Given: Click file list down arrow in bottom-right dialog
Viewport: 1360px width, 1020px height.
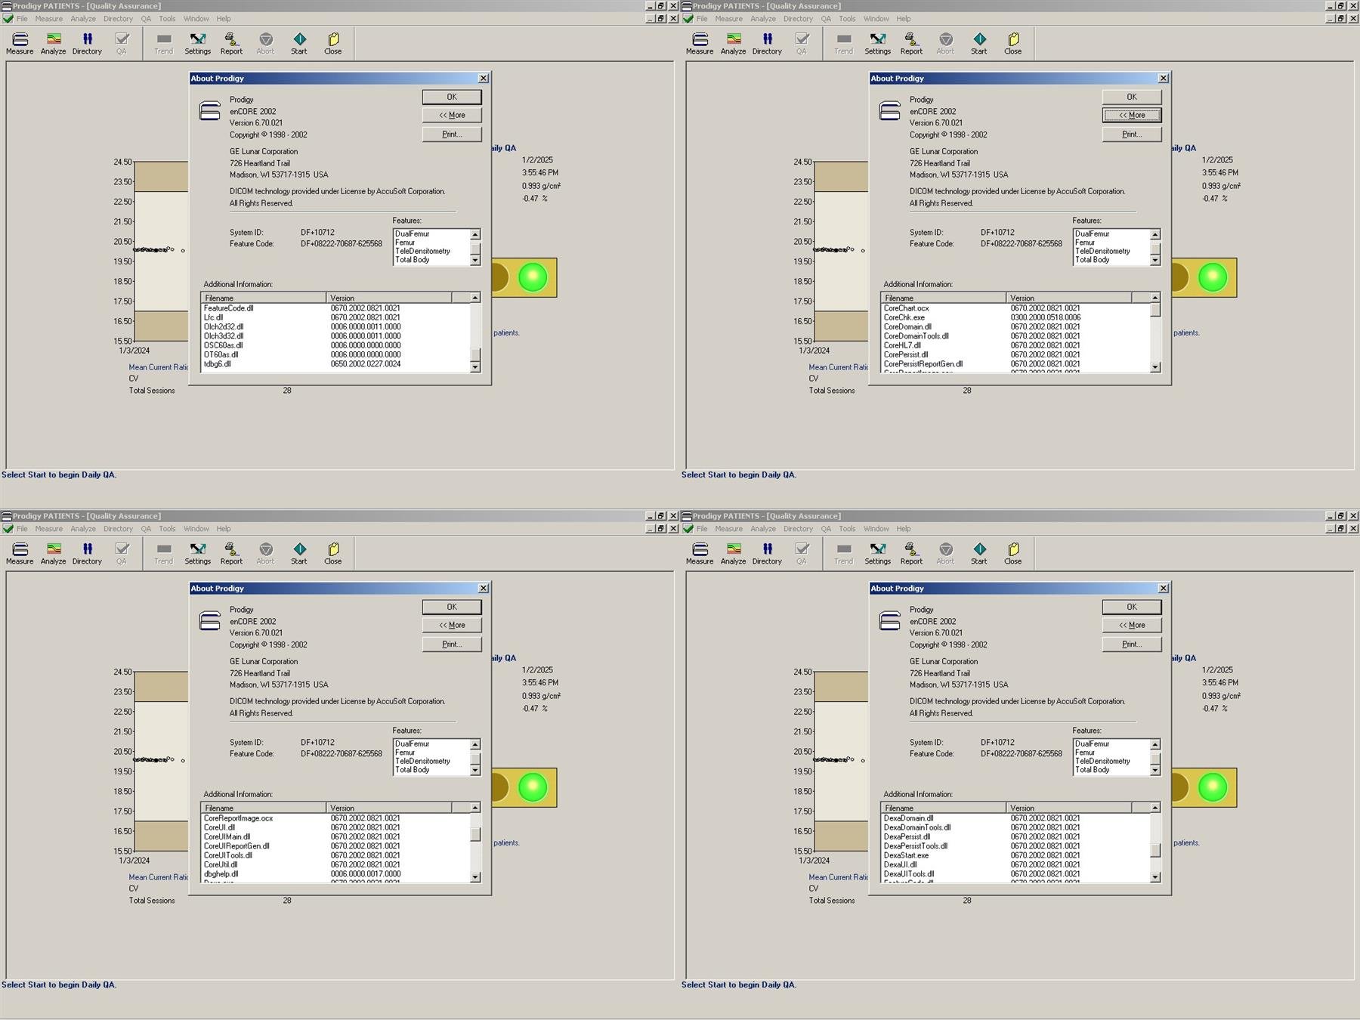Looking at the screenshot, I should pyautogui.click(x=1155, y=877).
